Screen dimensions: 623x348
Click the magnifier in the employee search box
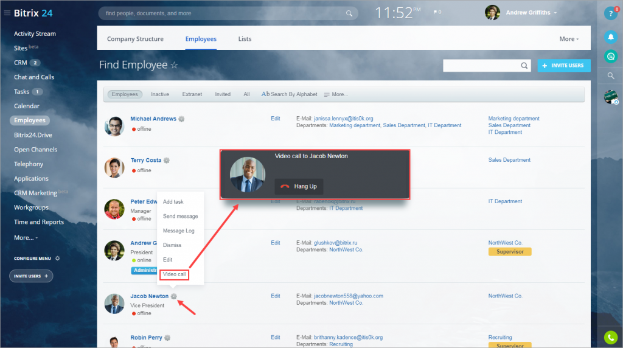pos(524,66)
